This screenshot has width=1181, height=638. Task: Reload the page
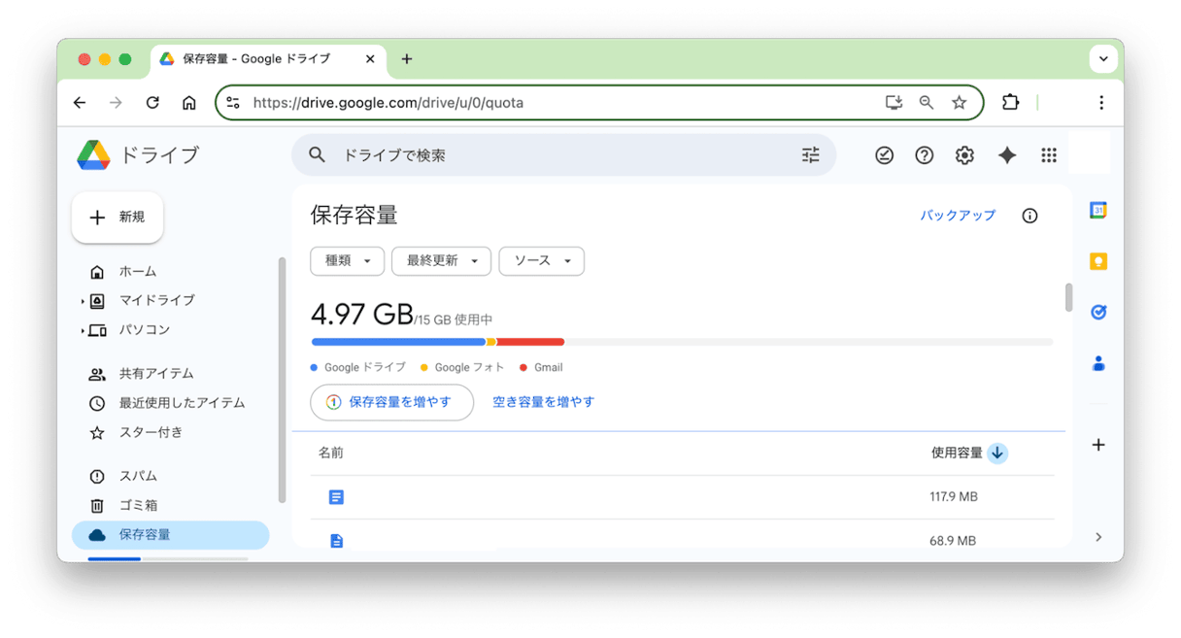pos(152,102)
